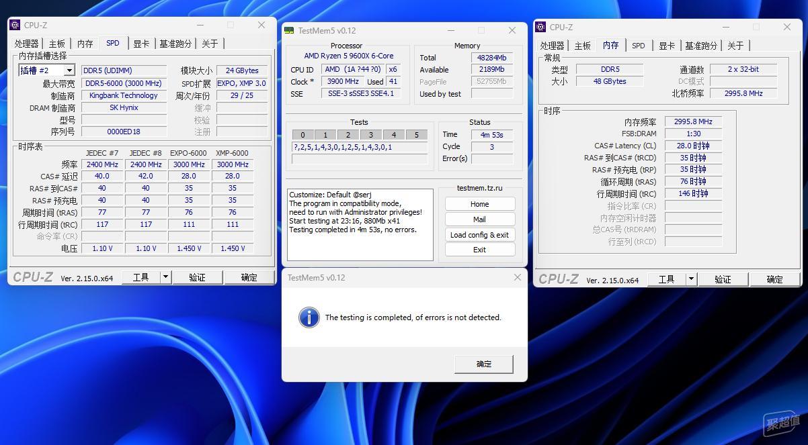Close the TestMem5 main window
The image size is (808, 445).
pyautogui.click(x=512, y=30)
